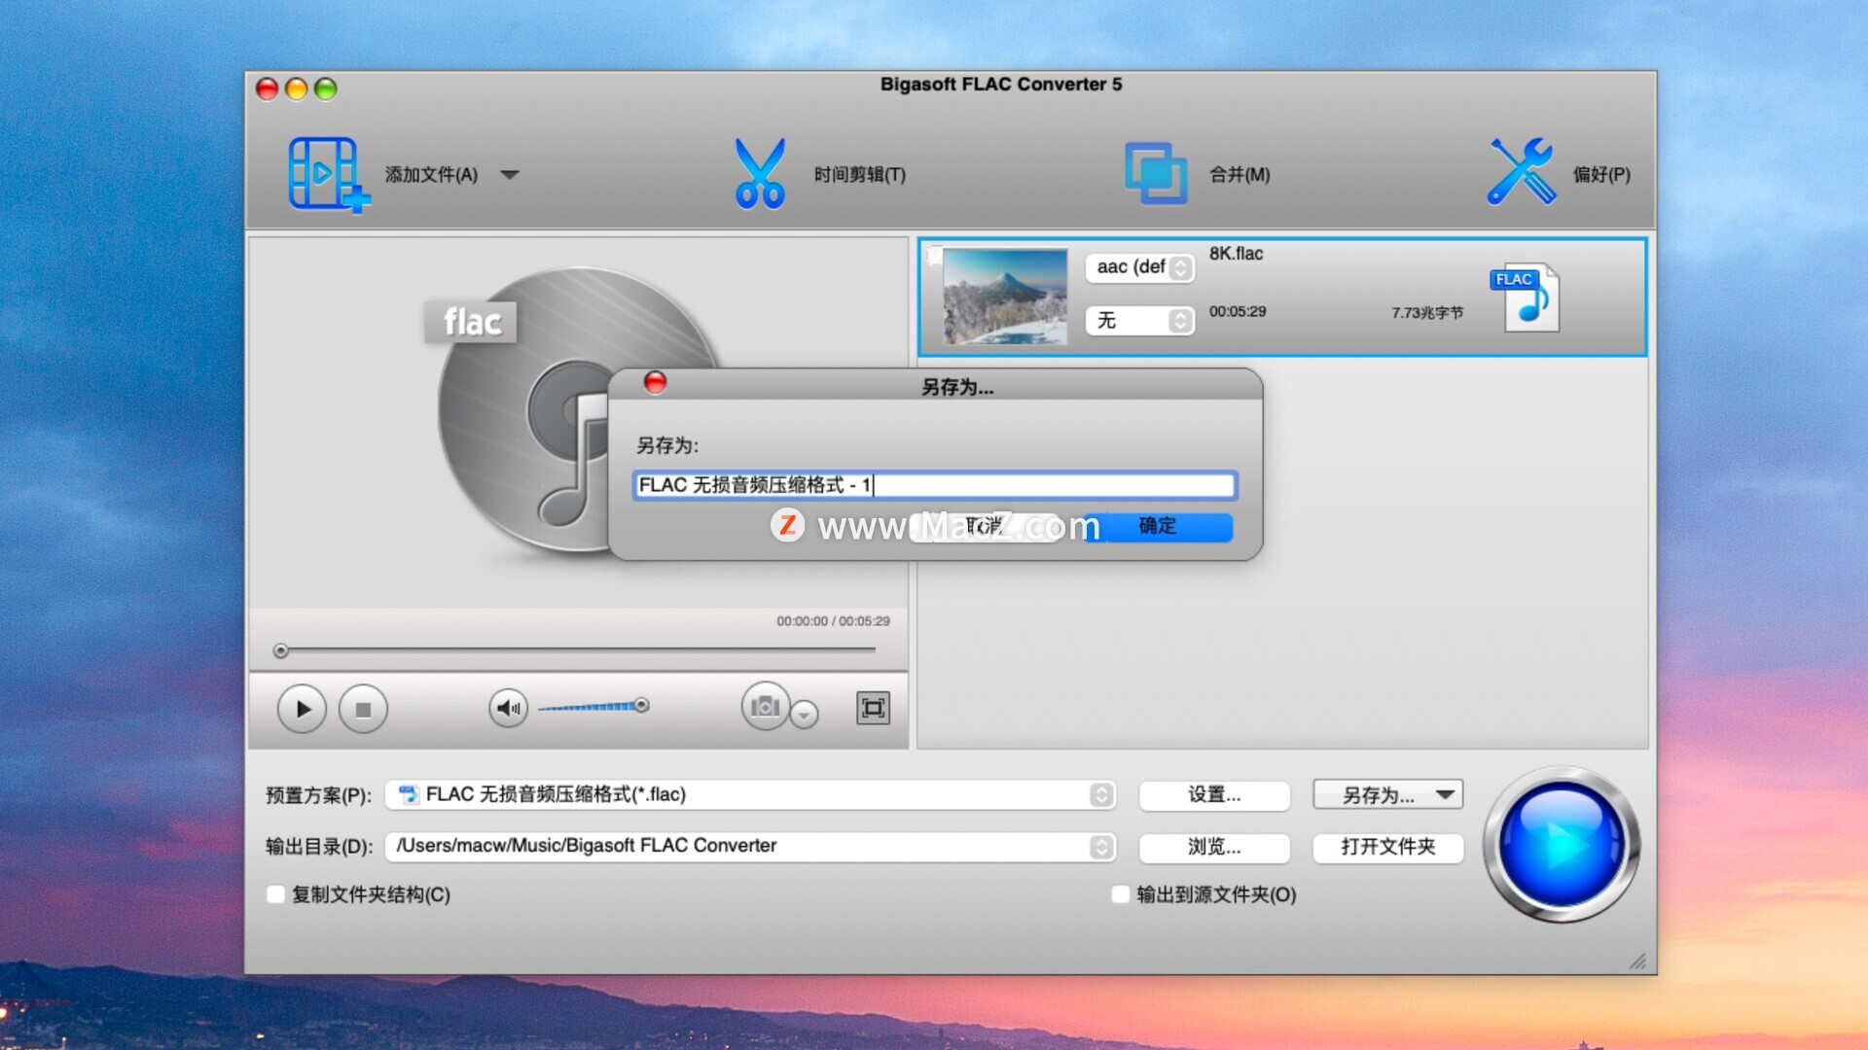1868x1050 pixels.
Task: Click the window resize grip corner
Action: pos(1638,962)
